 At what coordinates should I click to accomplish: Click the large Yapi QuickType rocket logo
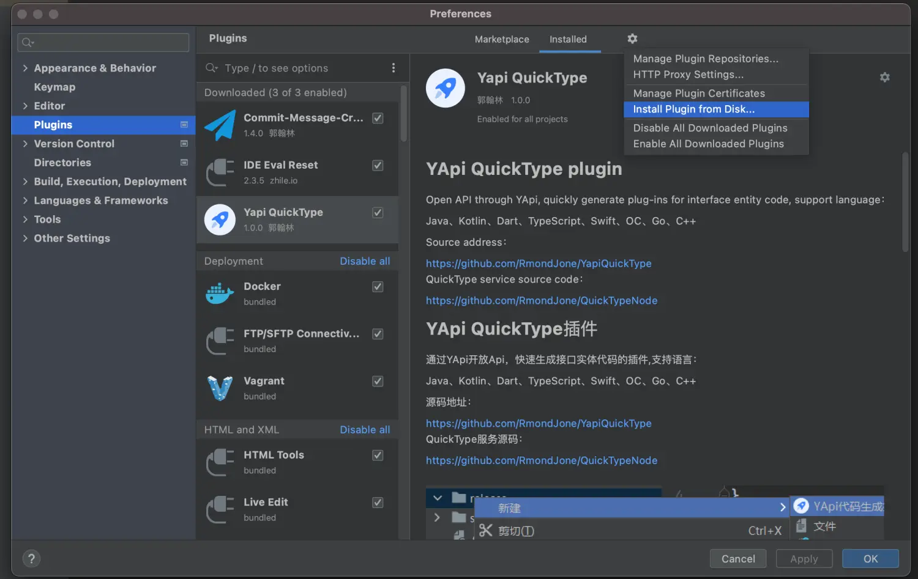pos(445,88)
